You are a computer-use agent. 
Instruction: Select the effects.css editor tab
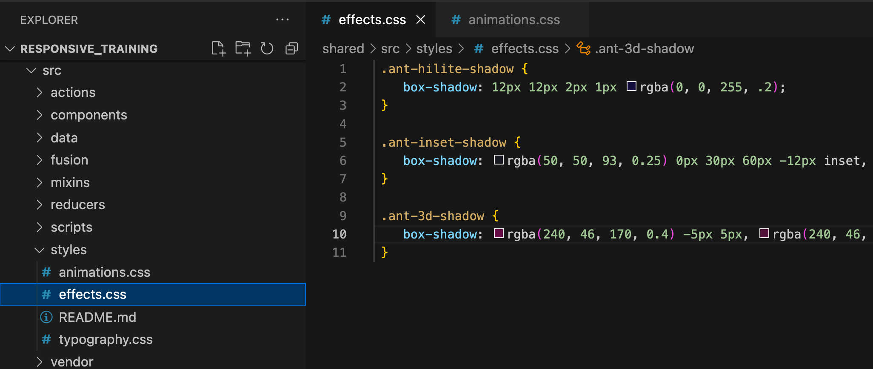pos(371,20)
